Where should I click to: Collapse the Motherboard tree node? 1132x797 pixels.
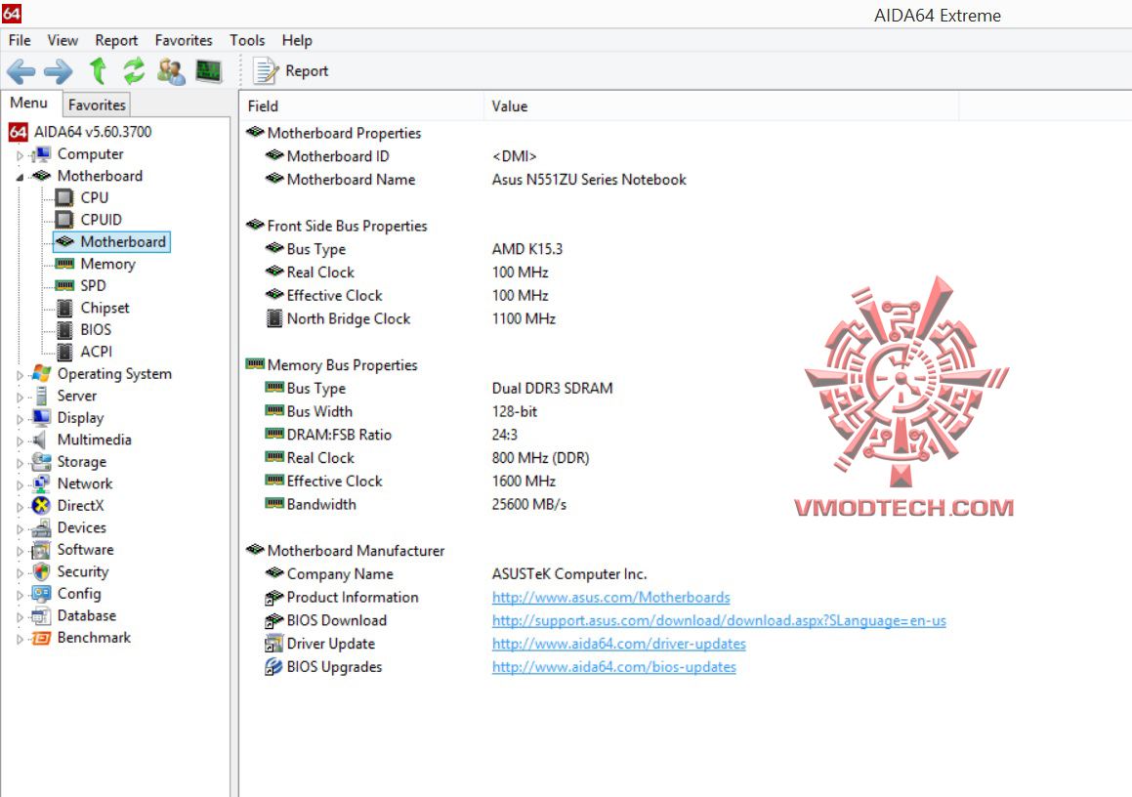click(x=20, y=177)
